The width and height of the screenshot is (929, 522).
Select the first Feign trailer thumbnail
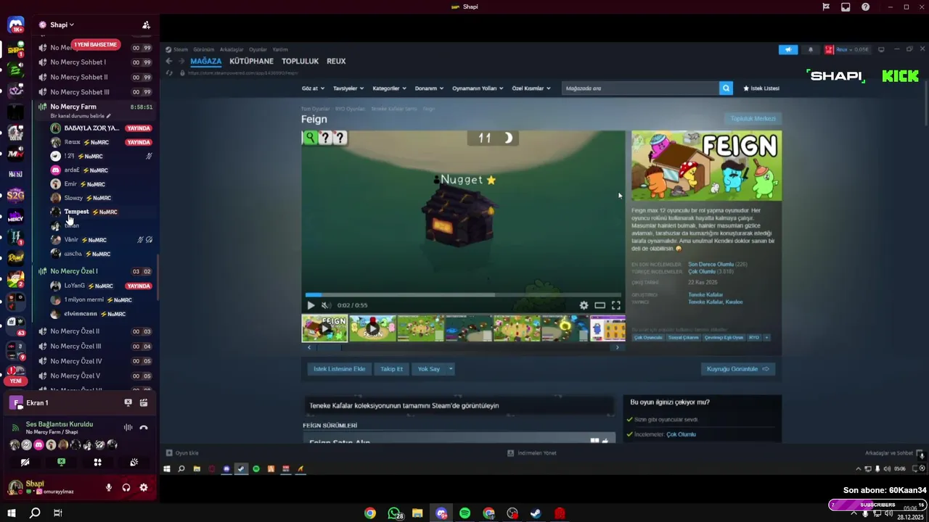pos(324,328)
